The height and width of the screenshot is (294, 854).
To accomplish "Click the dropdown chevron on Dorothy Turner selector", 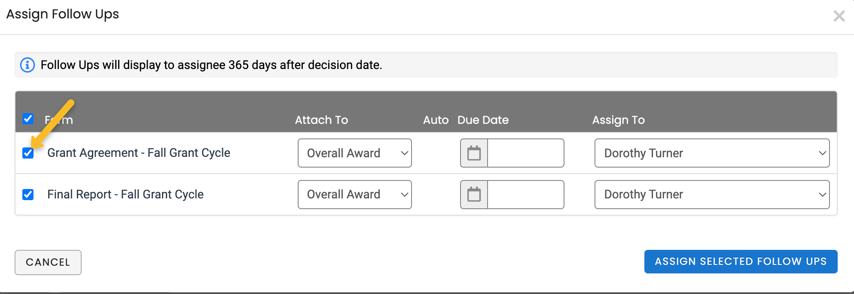I will click(x=823, y=153).
